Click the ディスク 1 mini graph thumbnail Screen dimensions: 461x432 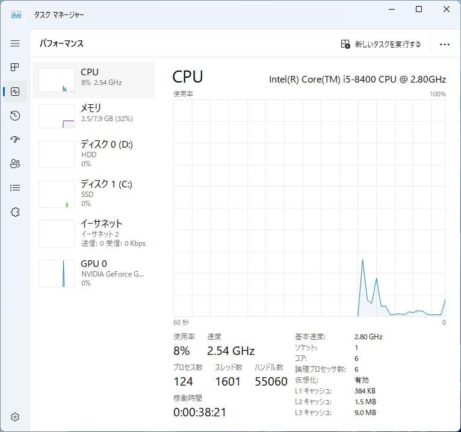point(57,194)
